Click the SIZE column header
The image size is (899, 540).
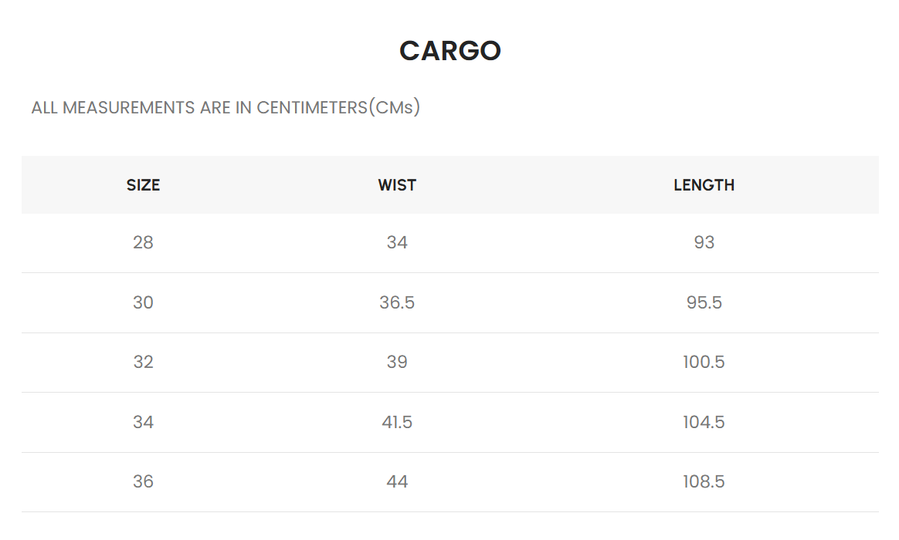click(143, 185)
